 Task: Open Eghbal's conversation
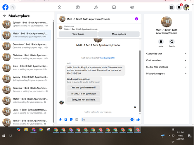(x=26, y=24)
